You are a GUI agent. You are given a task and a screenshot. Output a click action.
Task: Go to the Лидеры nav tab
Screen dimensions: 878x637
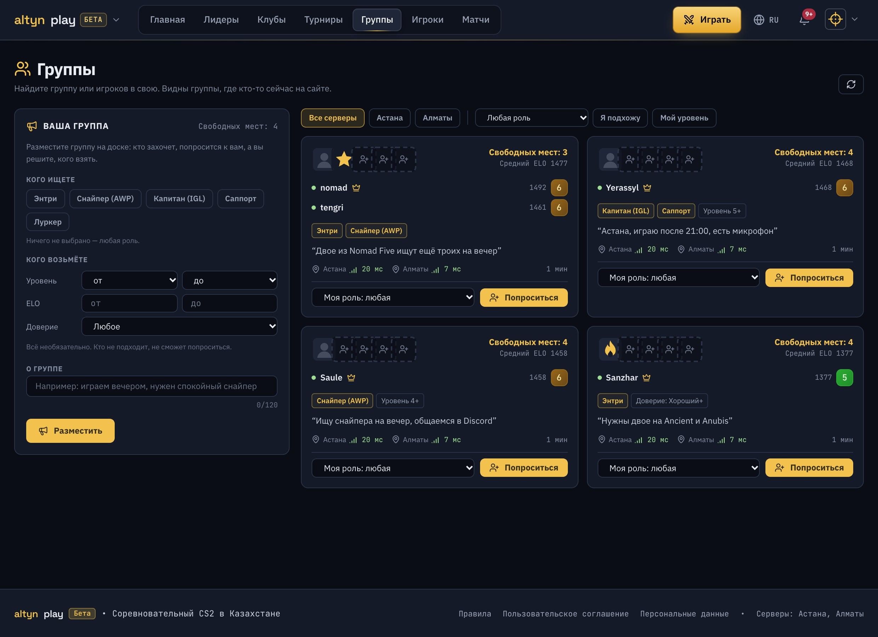tap(221, 20)
